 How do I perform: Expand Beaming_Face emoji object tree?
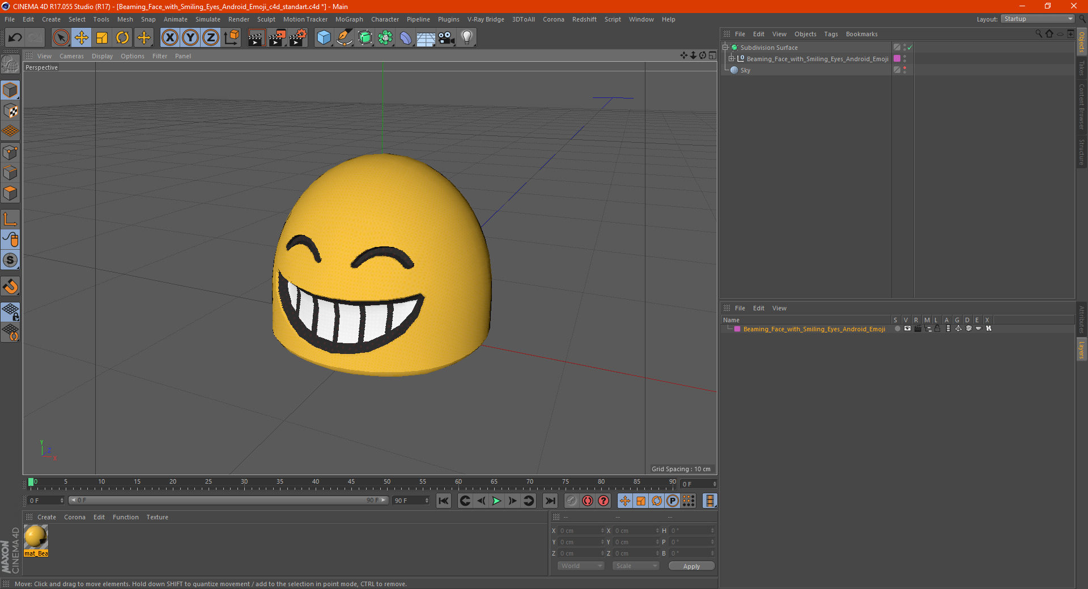pos(732,59)
